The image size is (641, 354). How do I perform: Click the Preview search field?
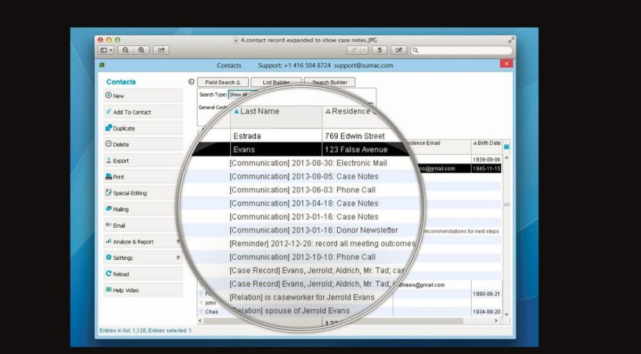458,50
